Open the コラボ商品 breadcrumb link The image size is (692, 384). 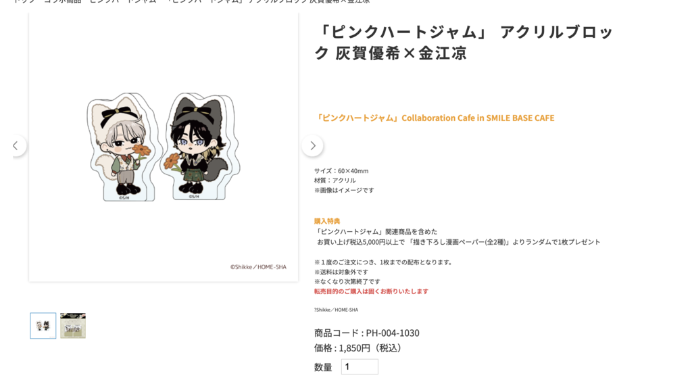(61, 1)
